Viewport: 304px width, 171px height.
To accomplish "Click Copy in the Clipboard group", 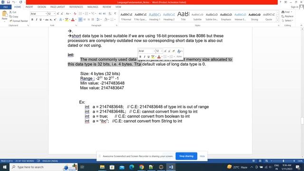I will pyautogui.click(x=14, y=17).
